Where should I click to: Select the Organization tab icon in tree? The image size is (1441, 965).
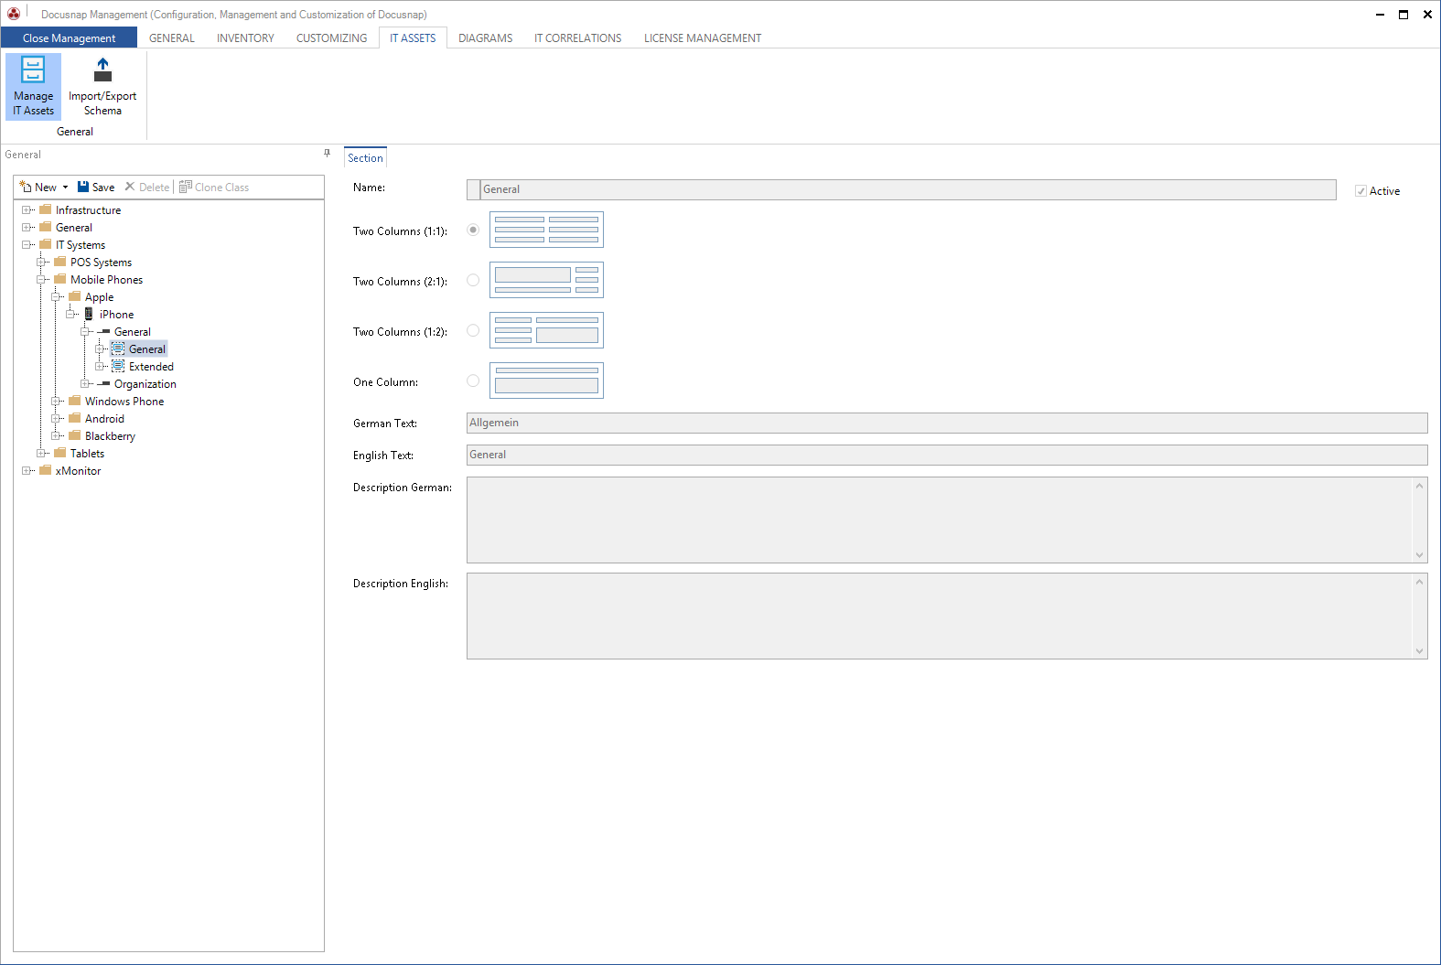(103, 383)
